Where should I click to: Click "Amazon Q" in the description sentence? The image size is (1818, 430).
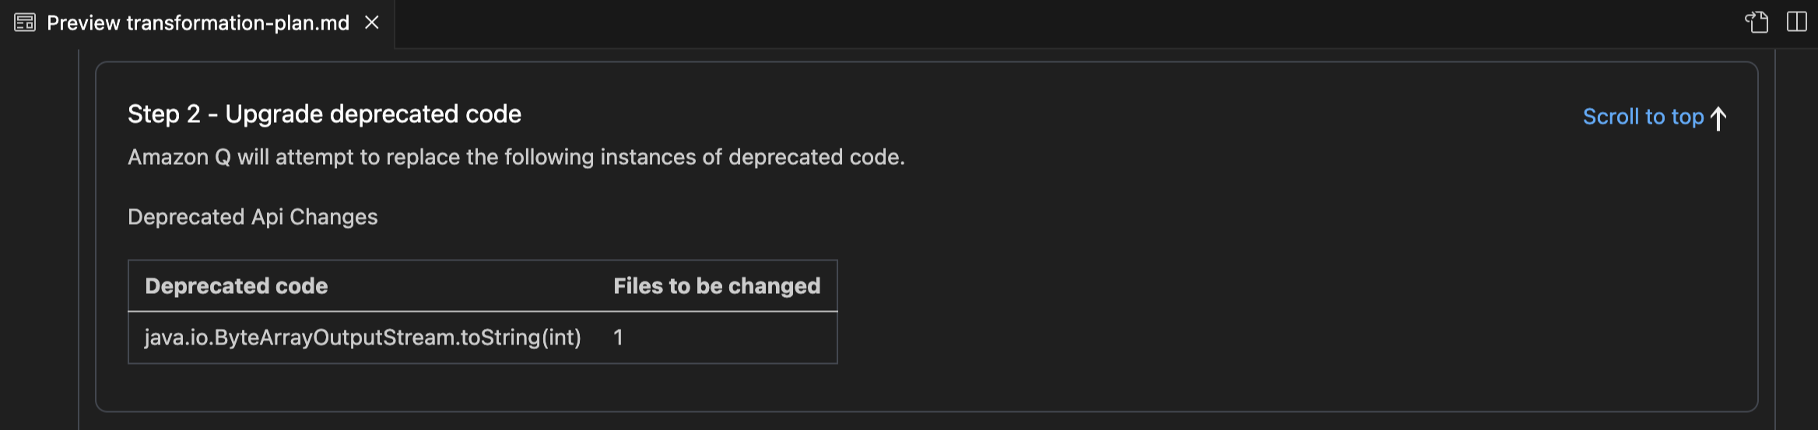click(179, 157)
